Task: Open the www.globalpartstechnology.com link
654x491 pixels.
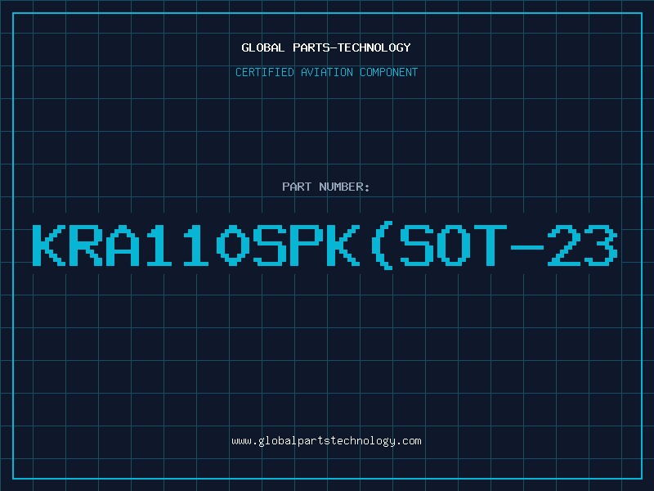Action: tap(326, 441)
